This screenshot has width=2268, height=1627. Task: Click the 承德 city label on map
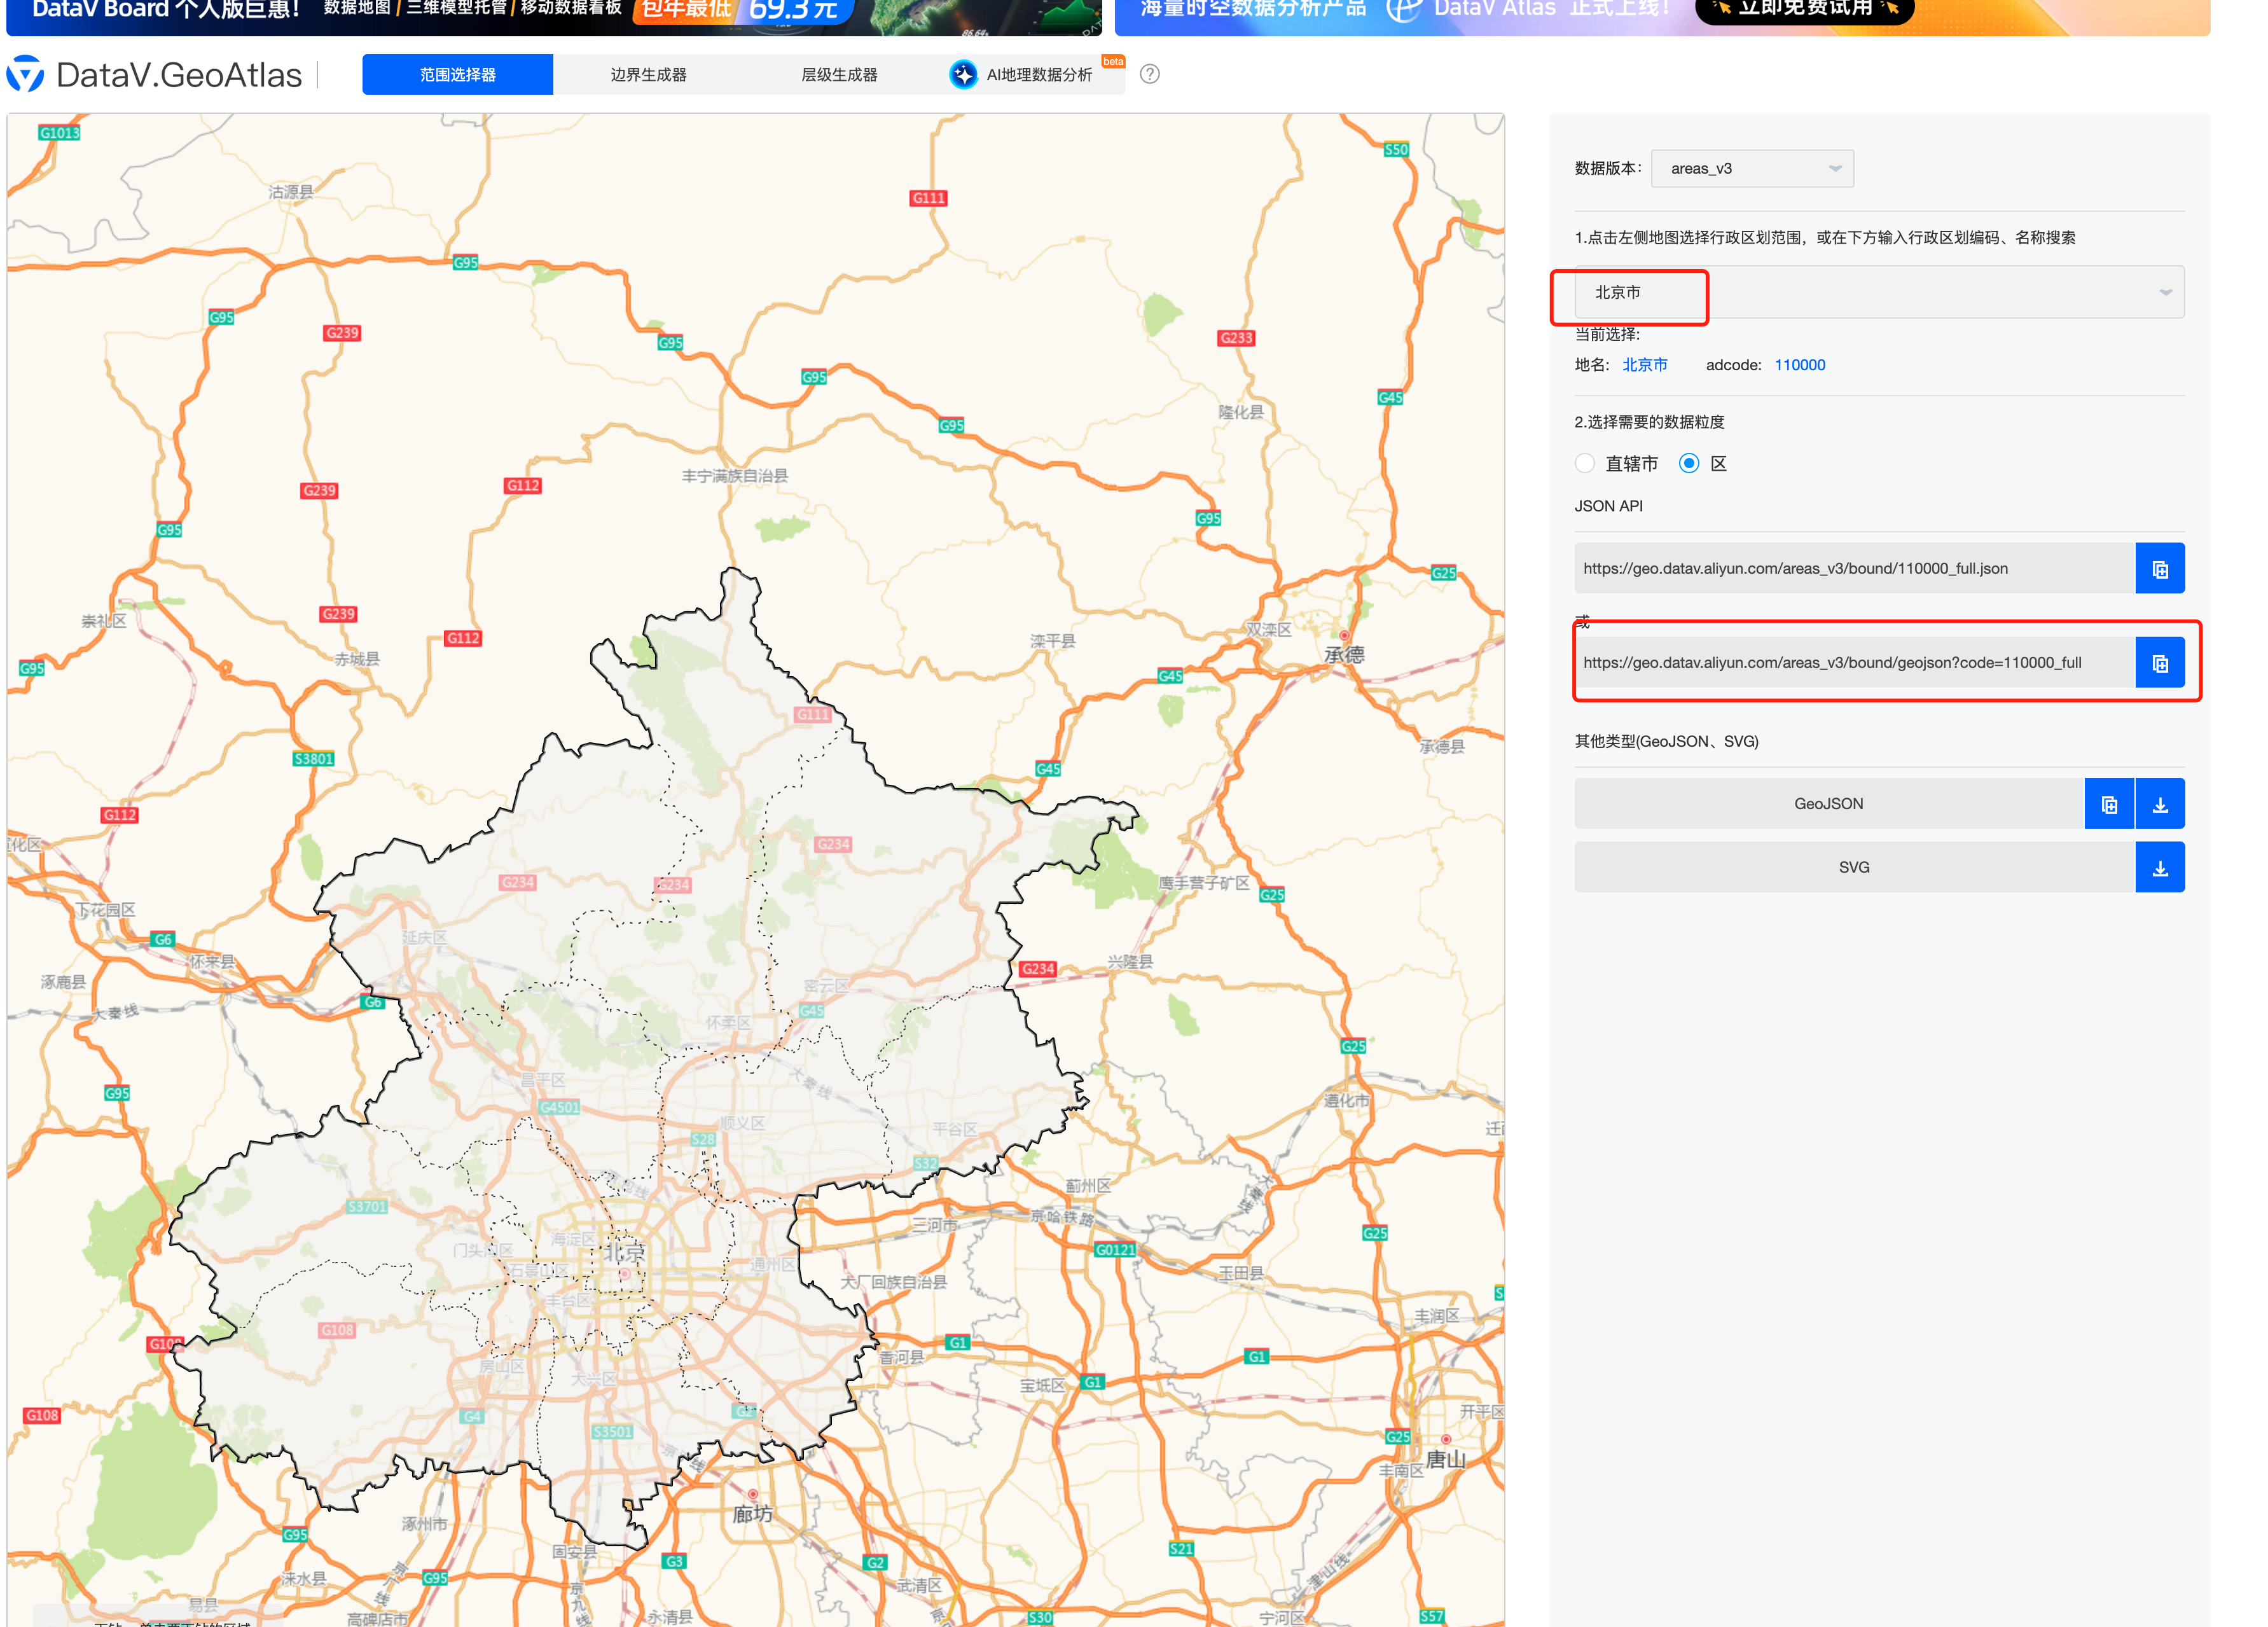(1344, 654)
